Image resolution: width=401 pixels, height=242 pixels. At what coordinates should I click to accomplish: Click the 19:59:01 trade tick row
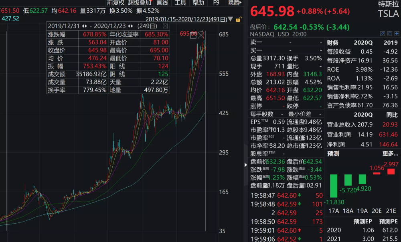(286, 230)
